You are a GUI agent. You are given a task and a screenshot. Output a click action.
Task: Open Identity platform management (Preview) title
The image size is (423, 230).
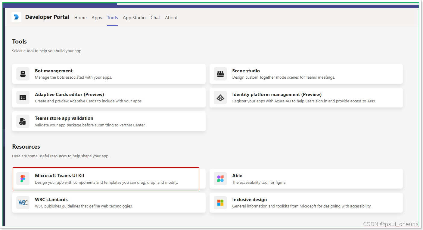277,95
